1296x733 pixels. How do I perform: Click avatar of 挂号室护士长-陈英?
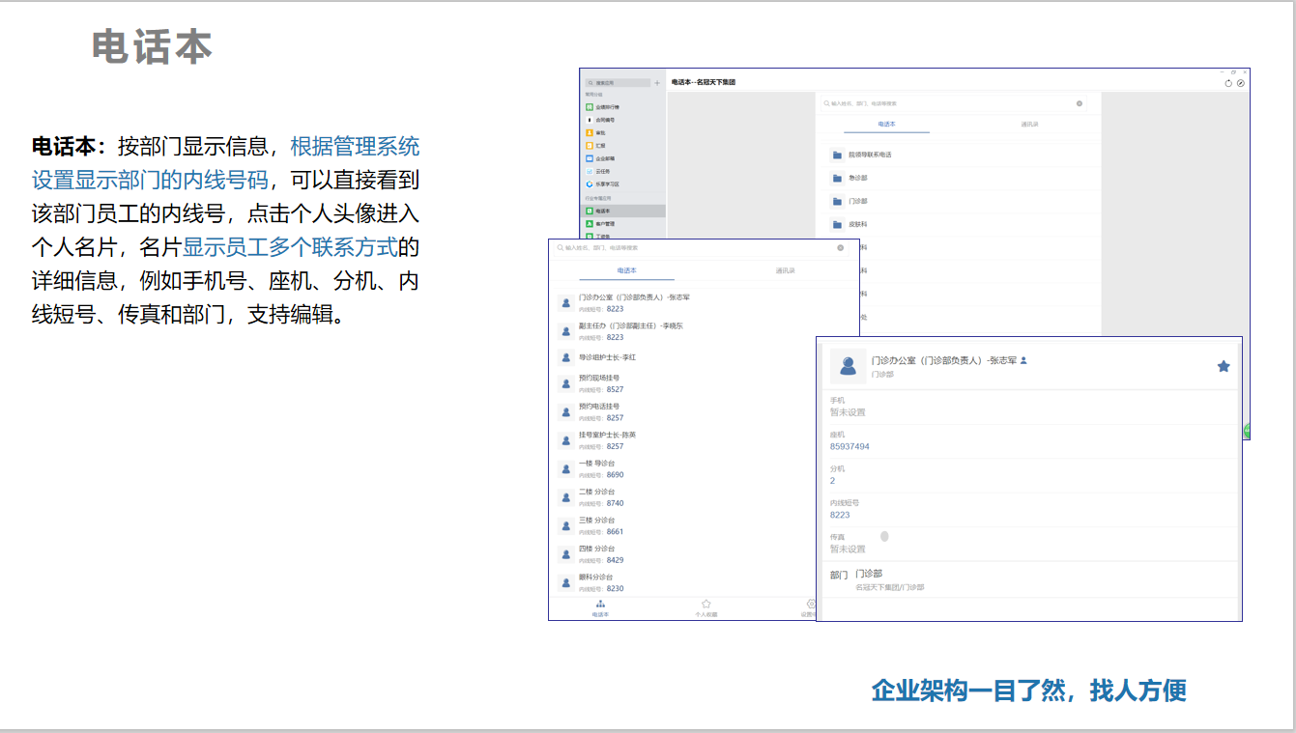[566, 440]
